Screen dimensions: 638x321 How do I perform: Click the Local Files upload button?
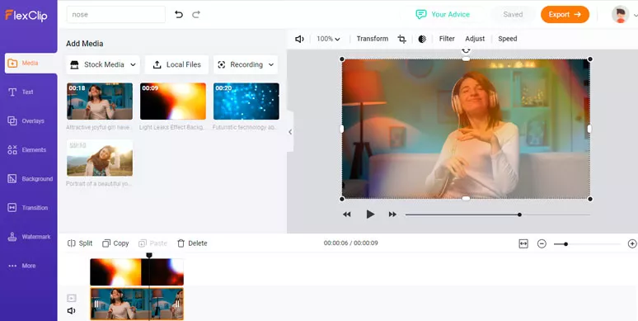tap(176, 64)
